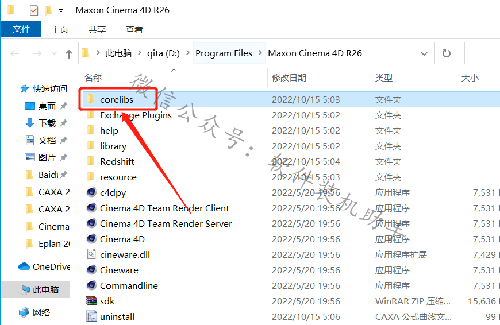Viewport: 500px width, 325px height.
Task: Sort by the 修改日期 column header
Action: tap(289, 78)
